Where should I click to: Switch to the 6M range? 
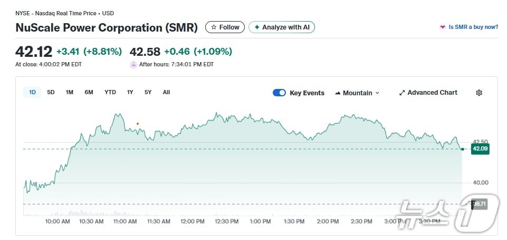89,92
